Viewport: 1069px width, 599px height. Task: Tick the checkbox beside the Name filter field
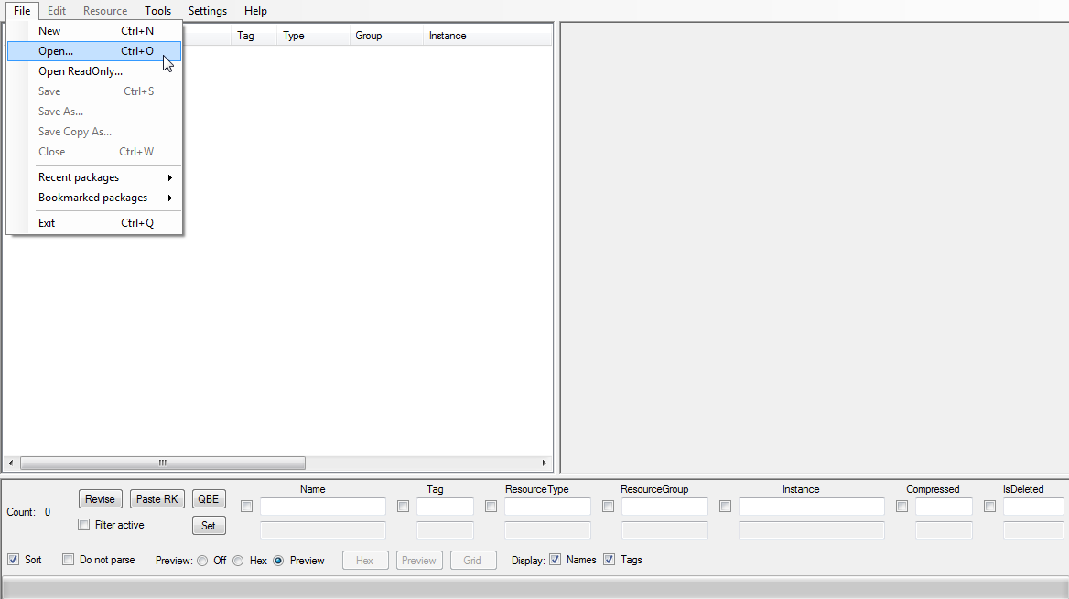point(247,507)
